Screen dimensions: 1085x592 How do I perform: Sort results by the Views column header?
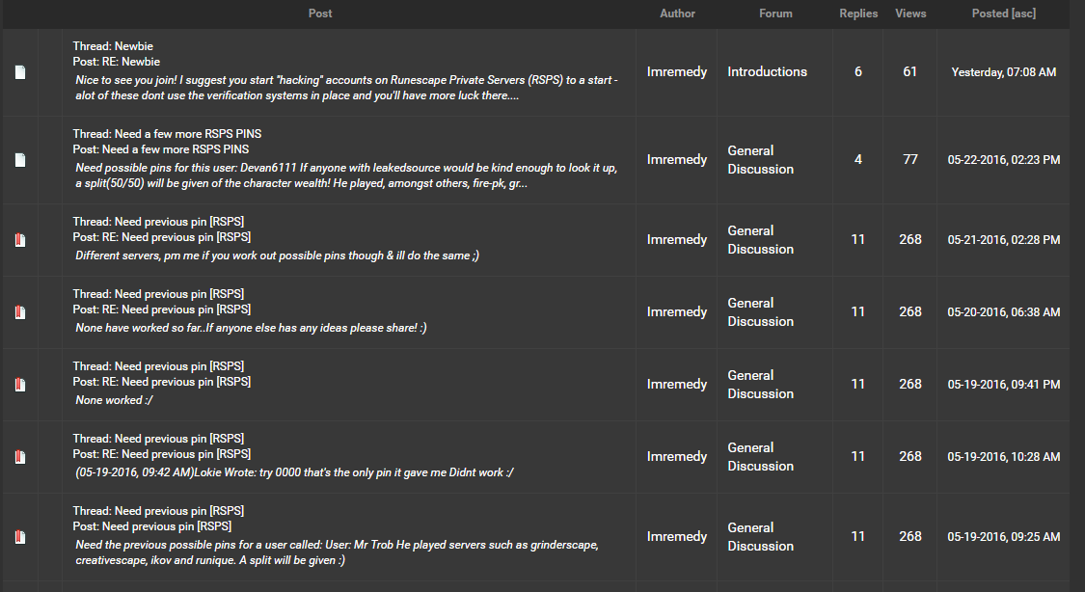click(x=910, y=13)
